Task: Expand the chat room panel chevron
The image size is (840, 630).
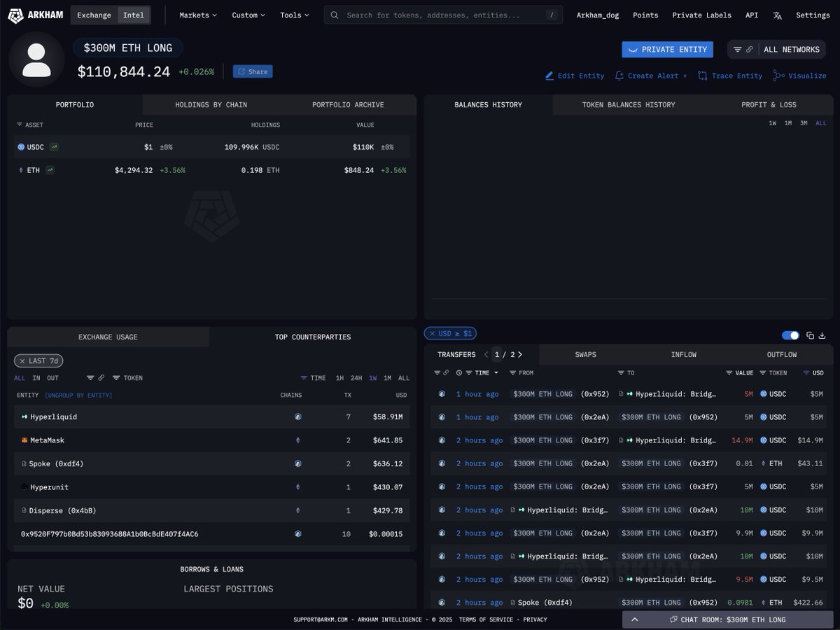Action: pyautogui.click(x=635, y=619)
